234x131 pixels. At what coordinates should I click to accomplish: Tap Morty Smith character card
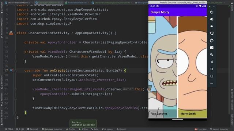(193, 67)
